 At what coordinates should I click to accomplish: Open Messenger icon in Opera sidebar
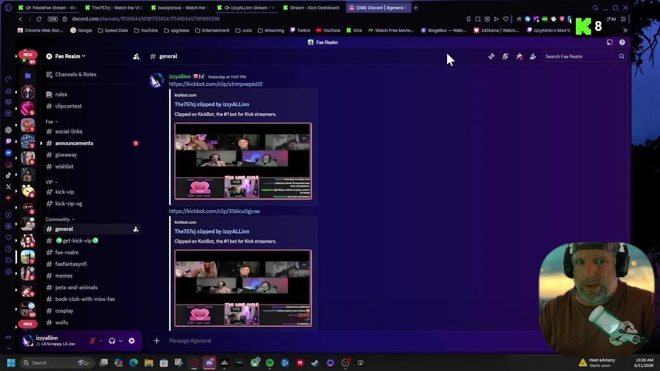point(8,153)
